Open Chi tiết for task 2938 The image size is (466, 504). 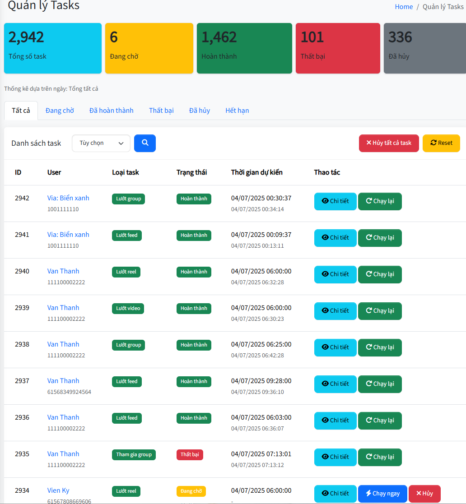pyautogui.click(x=335, y=347)
